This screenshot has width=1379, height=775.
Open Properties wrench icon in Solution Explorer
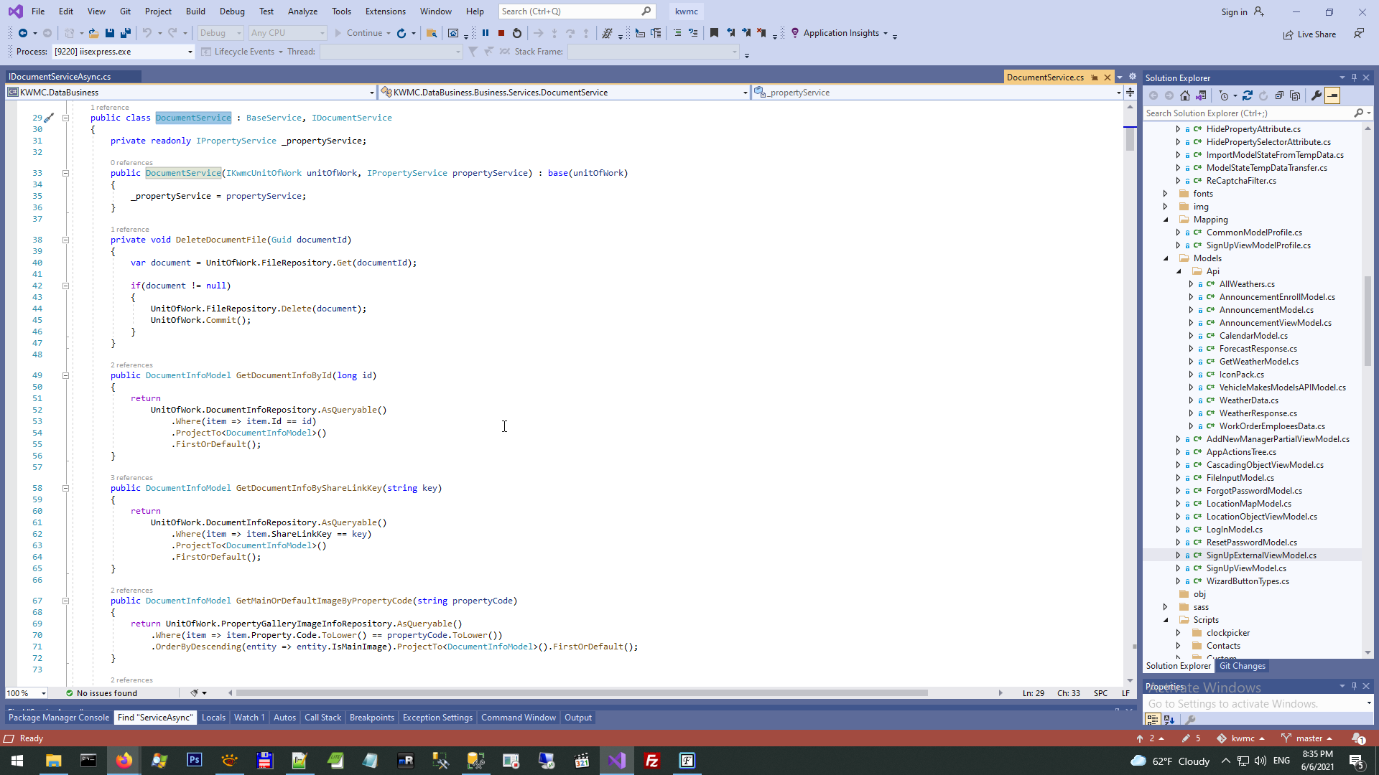tap(1317, 95)
